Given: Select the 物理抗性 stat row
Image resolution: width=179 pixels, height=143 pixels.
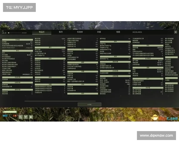Looking at the screenshot, I should coord(50,61).
